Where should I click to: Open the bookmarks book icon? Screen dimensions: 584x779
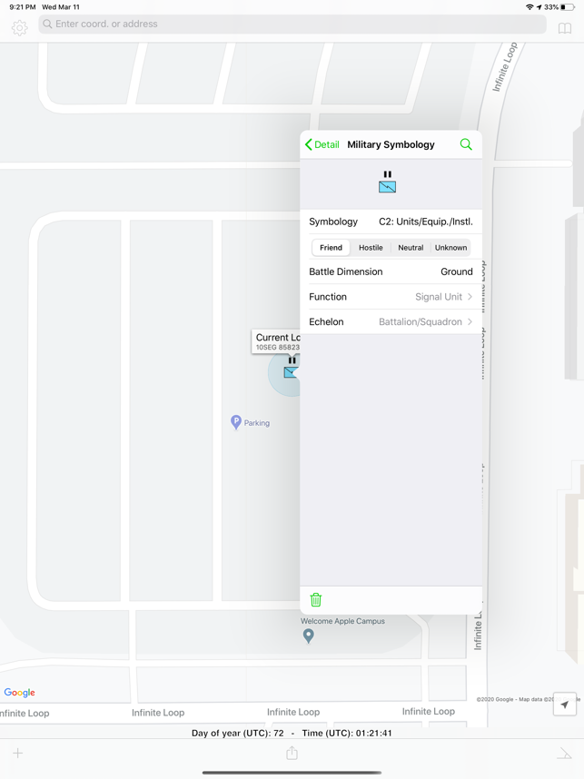[564, 28]
